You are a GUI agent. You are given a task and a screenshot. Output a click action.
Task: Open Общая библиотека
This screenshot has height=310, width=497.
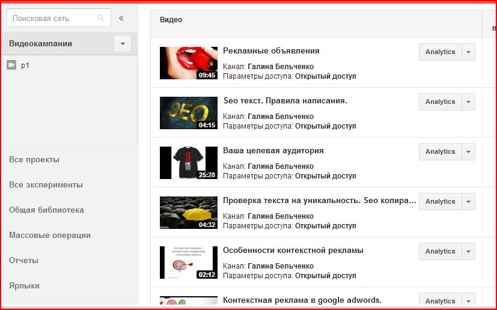coord(47,210)
